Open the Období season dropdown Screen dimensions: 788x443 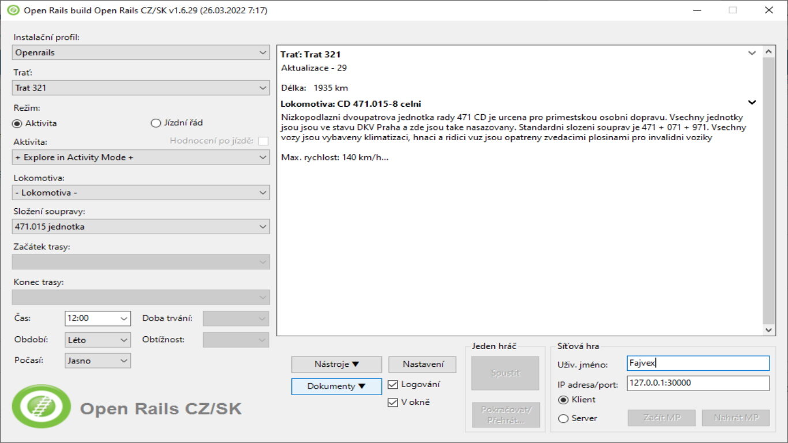pos(97,340)
